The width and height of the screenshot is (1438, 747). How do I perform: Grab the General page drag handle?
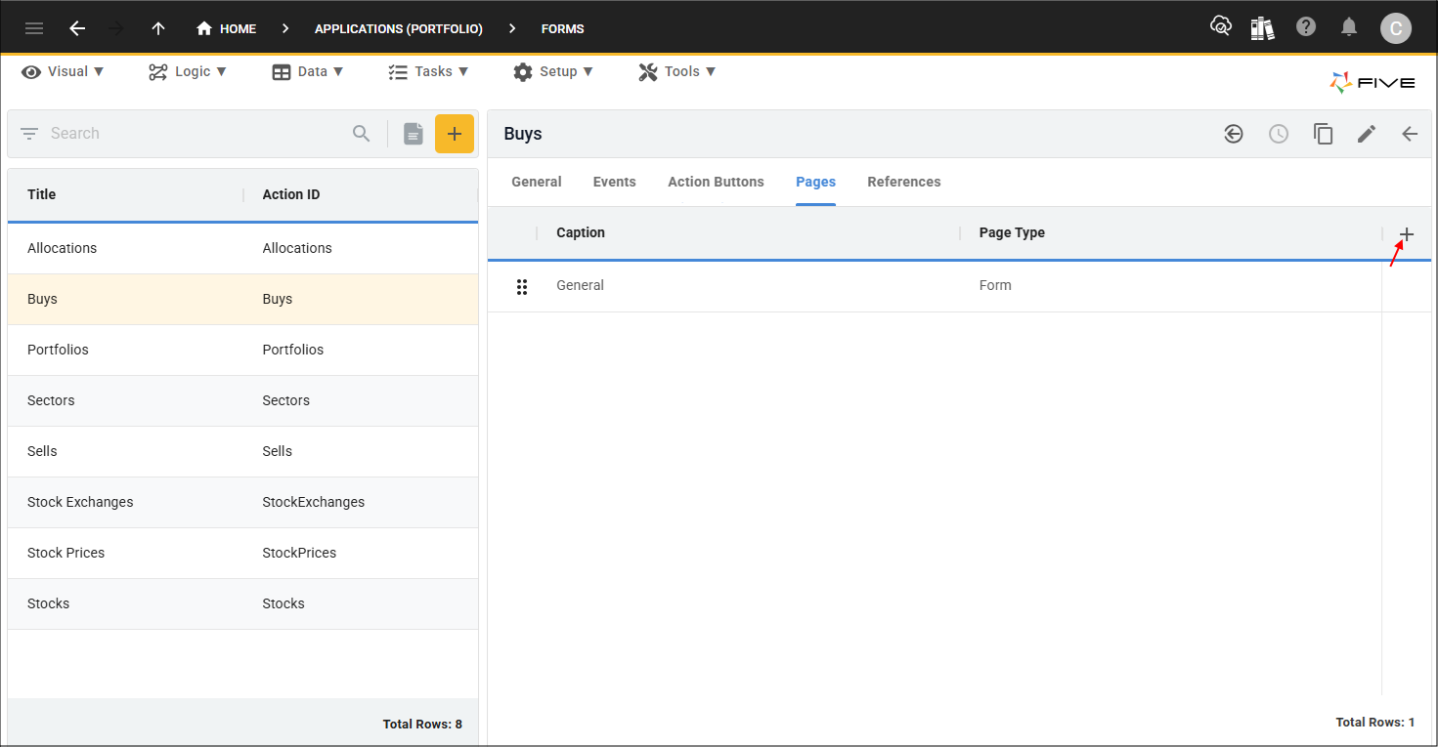522,286
